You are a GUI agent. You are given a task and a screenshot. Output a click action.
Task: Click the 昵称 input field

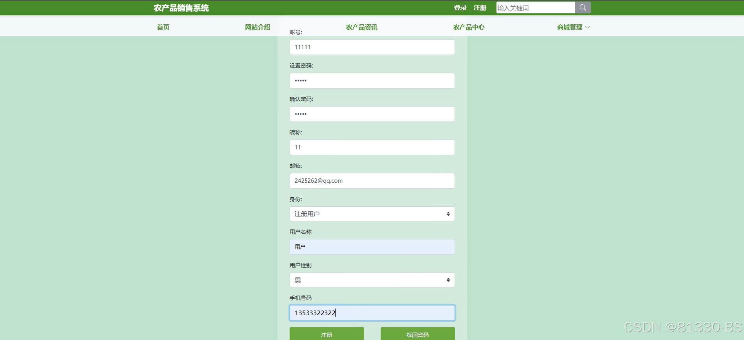(372, 147)
